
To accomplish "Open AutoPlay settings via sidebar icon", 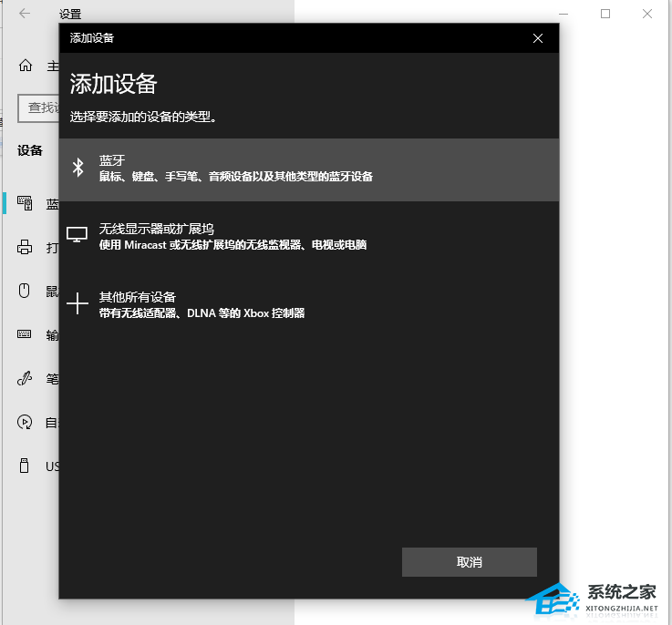I will click(x=26, y=422).
